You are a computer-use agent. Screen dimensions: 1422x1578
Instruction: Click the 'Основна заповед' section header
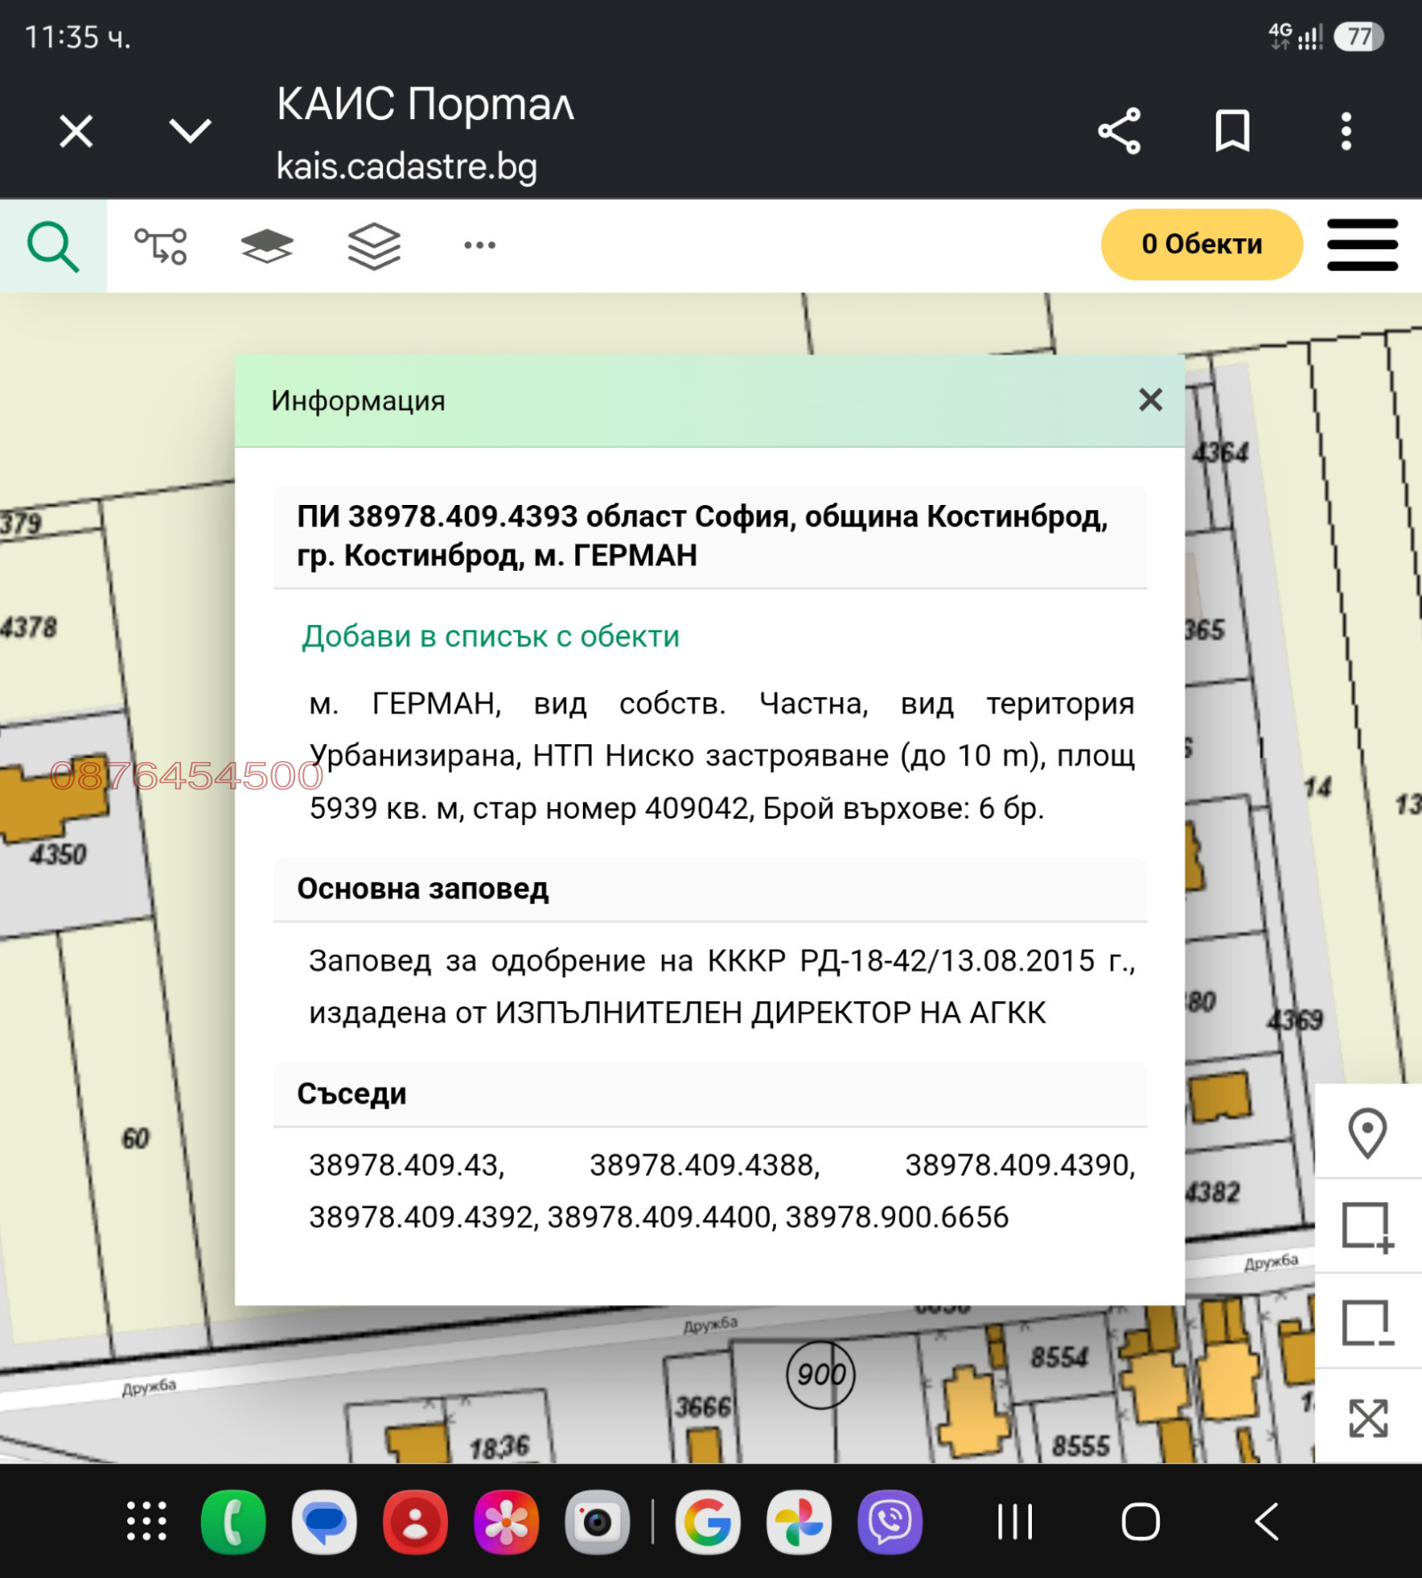(423, 889)
